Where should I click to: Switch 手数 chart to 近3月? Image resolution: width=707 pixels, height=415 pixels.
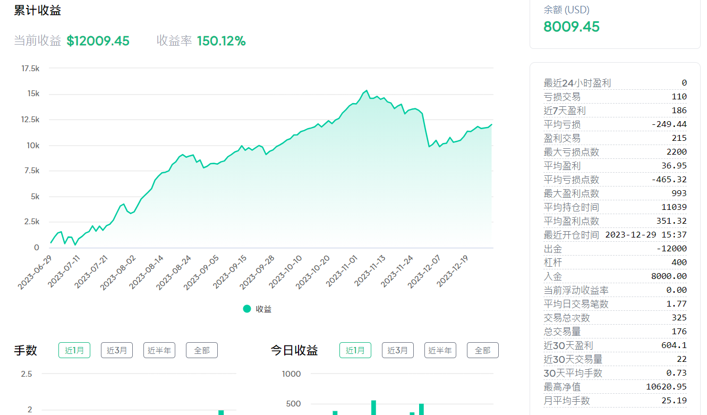(117, 350)
